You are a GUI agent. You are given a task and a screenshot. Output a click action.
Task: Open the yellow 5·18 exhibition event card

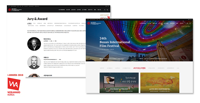coord(160,83)
